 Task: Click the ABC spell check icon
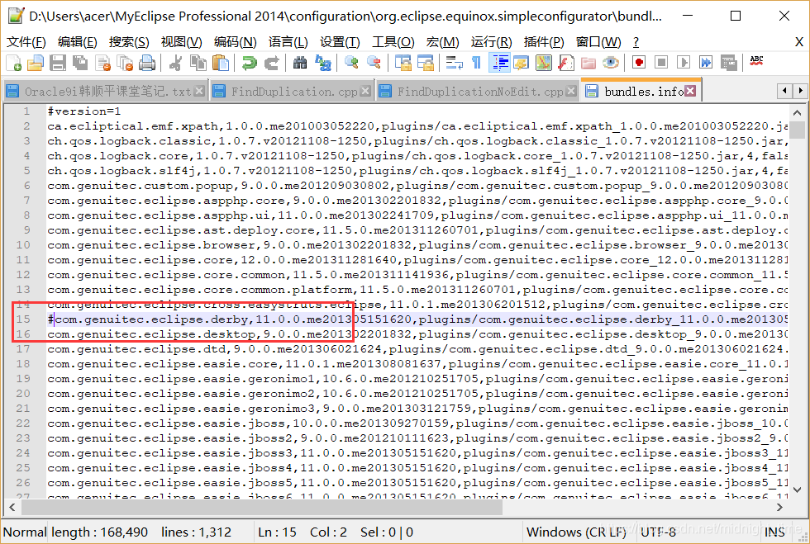[757, 62]
